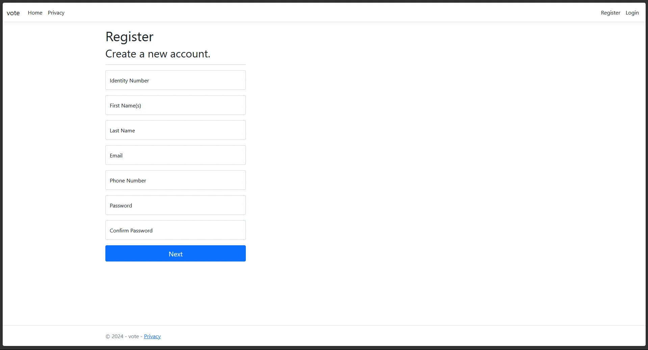Click the 'Create a new account.' subheading
The image size is (648, 350).
pos(158,54)
